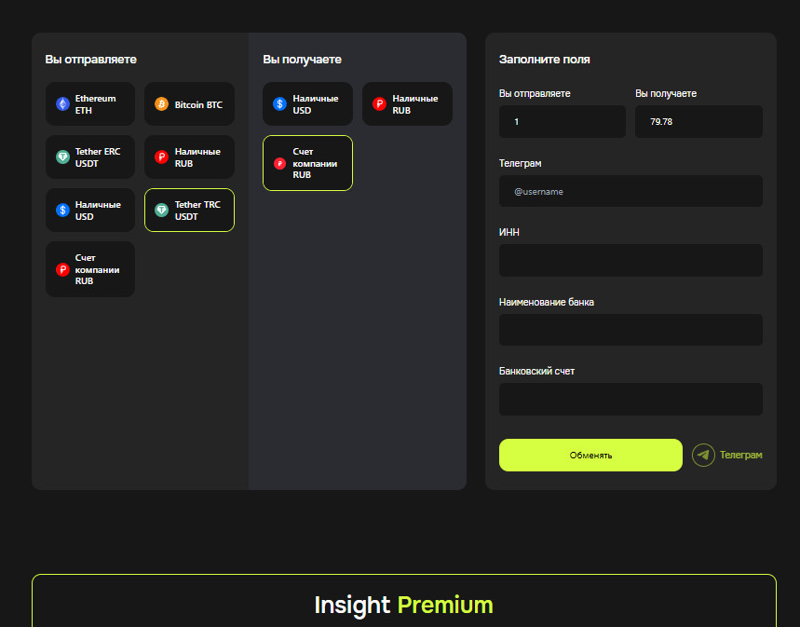Select Счет компании RUB to send
Screen dimensions: 800x627
click(90, 269)
